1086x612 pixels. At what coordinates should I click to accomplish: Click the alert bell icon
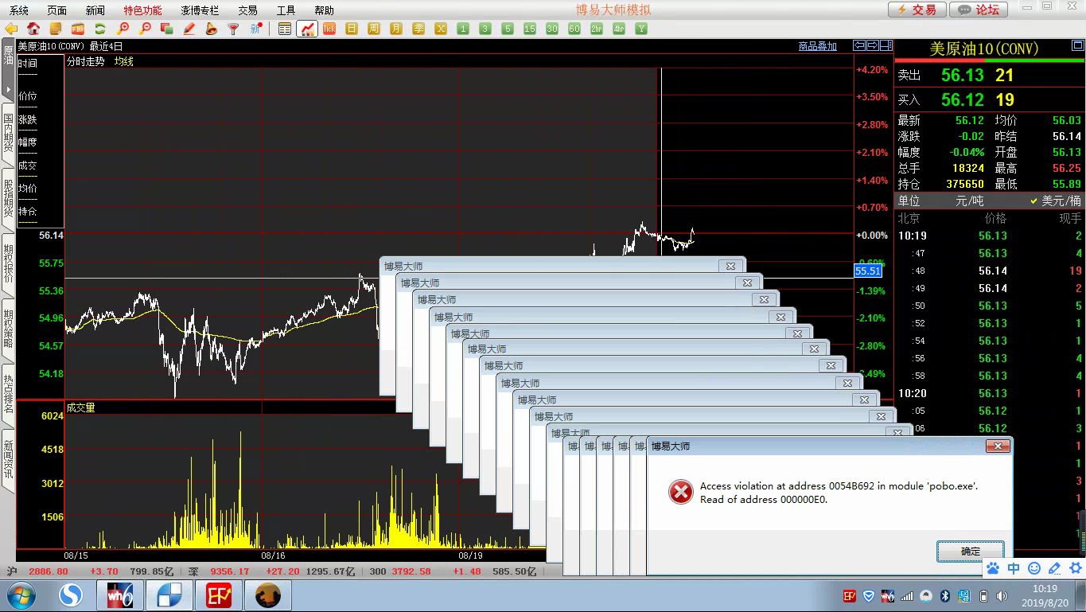pyautogui.click(x=211, y=29)
